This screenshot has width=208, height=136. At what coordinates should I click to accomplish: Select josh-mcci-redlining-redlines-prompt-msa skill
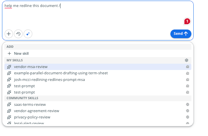click(x=98, y=80)
